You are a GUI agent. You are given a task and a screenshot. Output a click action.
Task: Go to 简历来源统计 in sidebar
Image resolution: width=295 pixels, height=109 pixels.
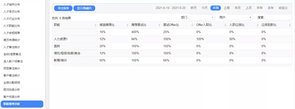tap(11, 40)
